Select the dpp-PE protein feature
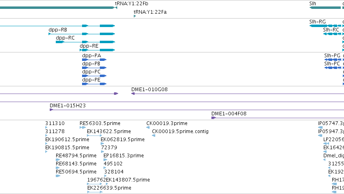 tap(94, 84)
